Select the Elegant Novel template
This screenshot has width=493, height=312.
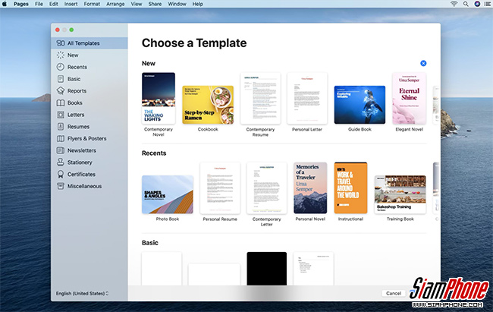pos(409,98)
